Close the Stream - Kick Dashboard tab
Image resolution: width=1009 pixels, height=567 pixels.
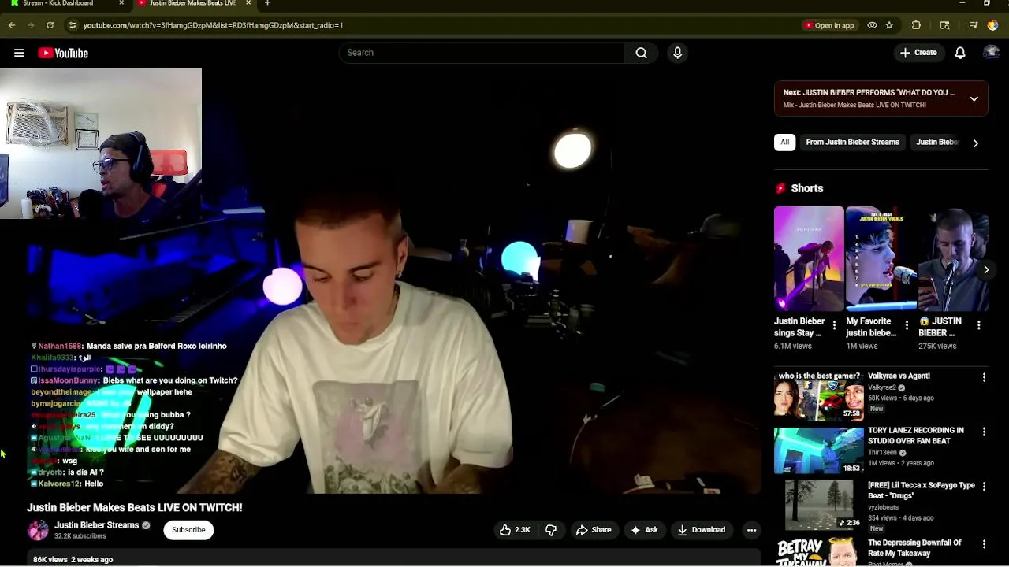tap(121, 3)
